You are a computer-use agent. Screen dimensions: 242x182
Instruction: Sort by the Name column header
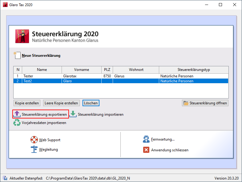[x=42, y=70]
